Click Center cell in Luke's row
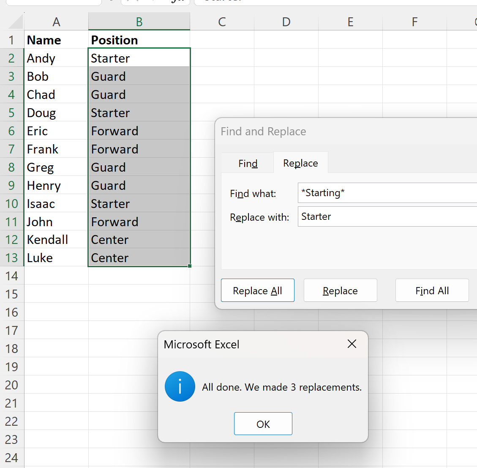 click(139, 257)
